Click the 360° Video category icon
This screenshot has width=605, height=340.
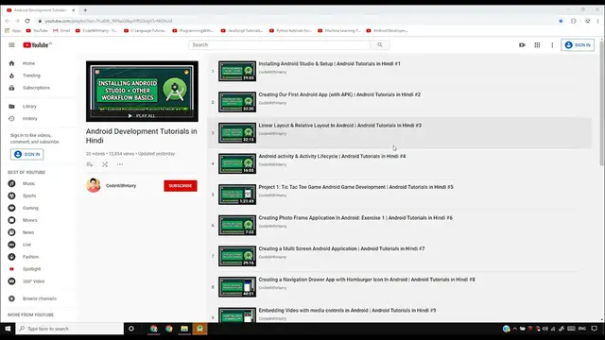coord(12,281)
